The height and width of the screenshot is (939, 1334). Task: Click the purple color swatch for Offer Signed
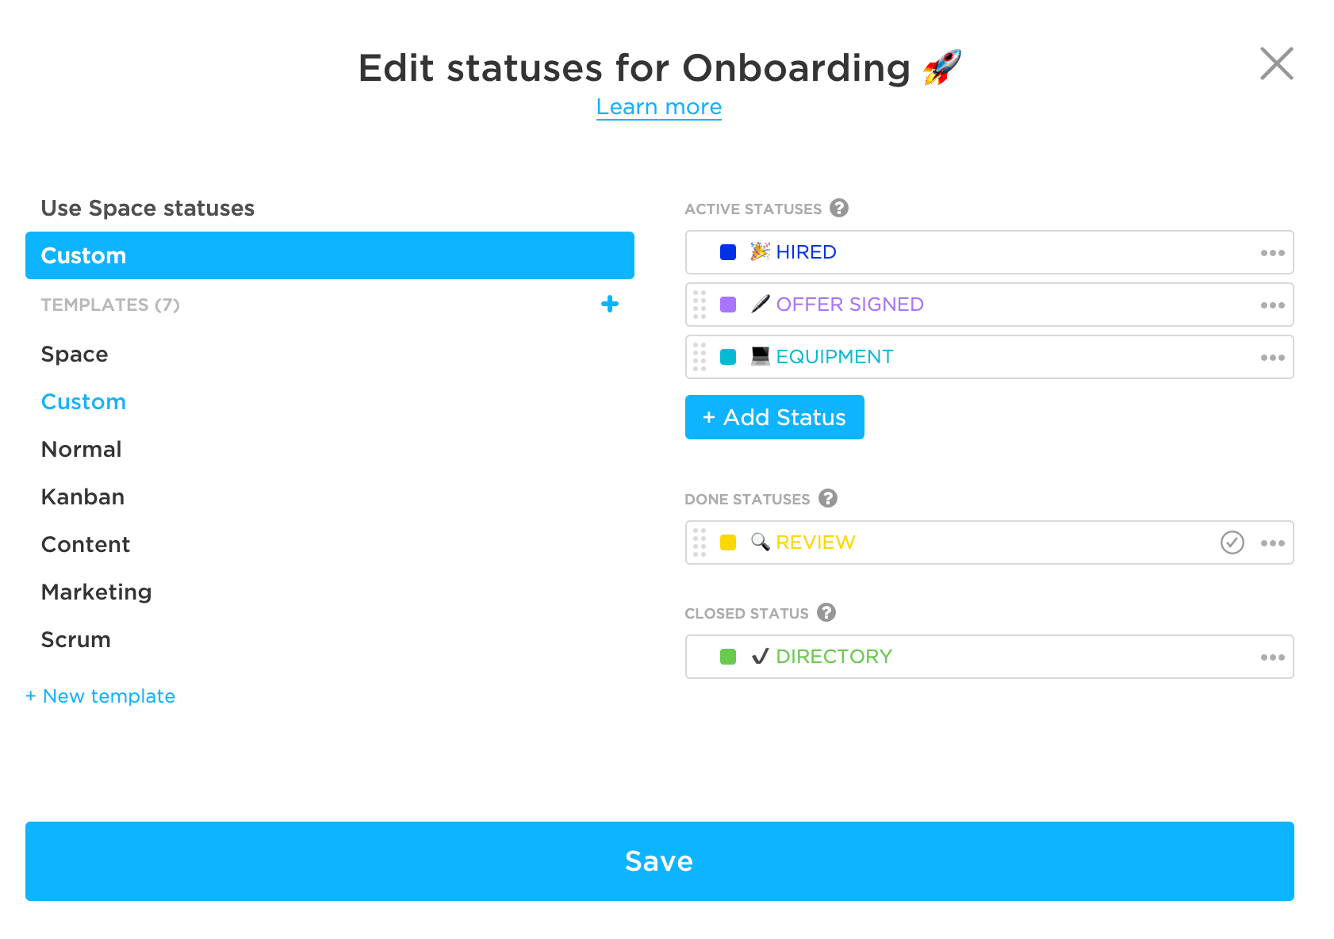click(727, 305)
